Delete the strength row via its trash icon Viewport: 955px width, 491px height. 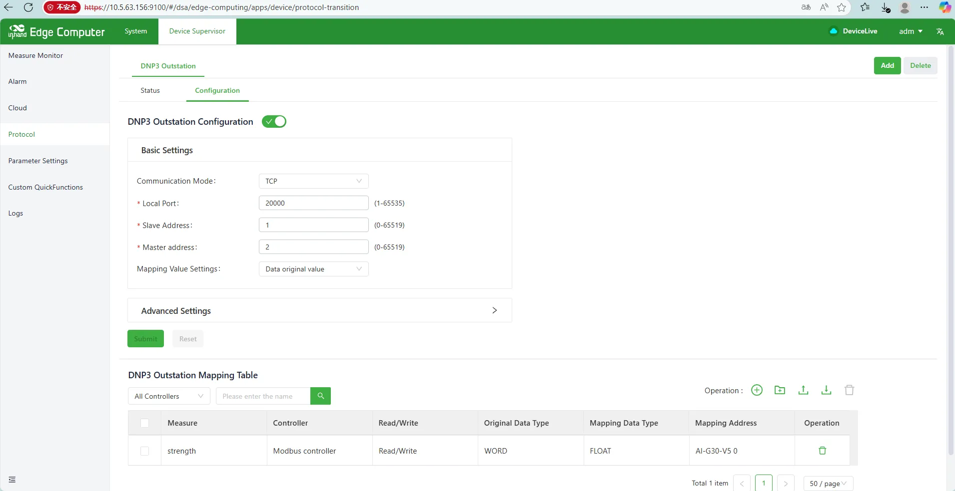click(x=822, y=451)
